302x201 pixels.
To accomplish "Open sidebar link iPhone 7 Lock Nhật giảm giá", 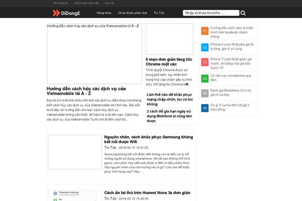I will [231, 63].
